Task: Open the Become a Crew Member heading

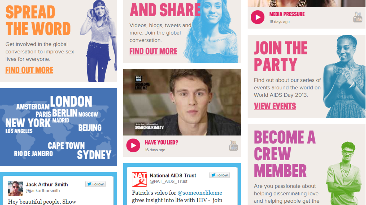Action: [x=285, y=154]
